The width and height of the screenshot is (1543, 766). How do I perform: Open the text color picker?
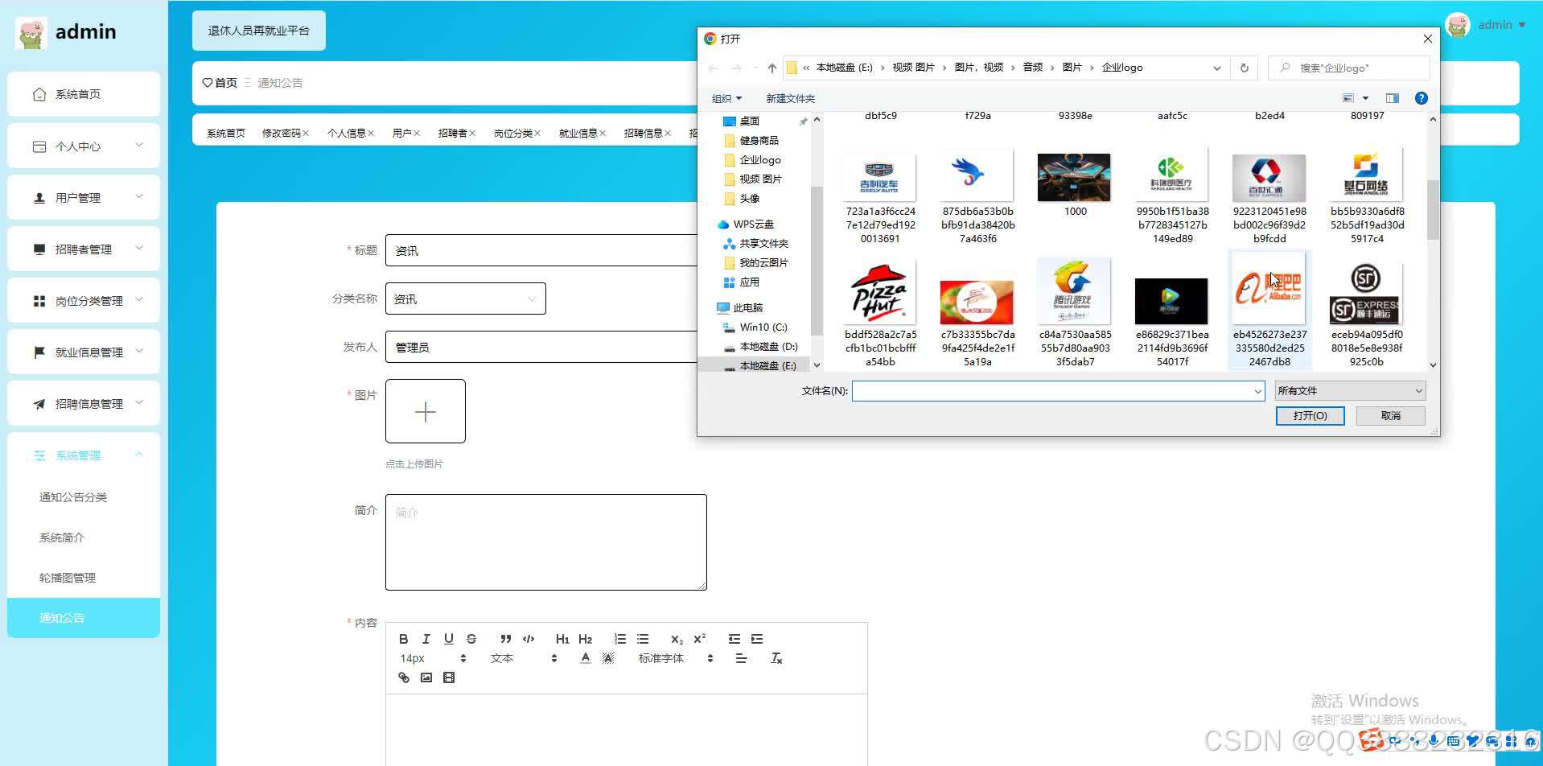[x=585, y=658]
